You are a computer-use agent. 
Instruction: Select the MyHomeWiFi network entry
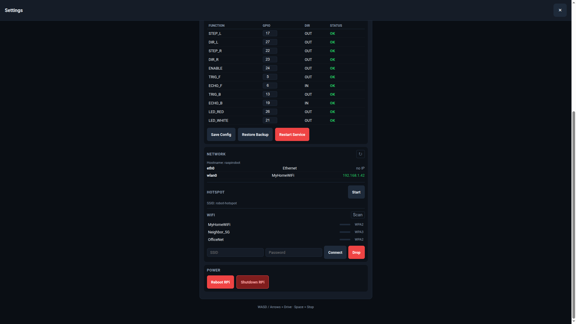[x=219, y=224]
